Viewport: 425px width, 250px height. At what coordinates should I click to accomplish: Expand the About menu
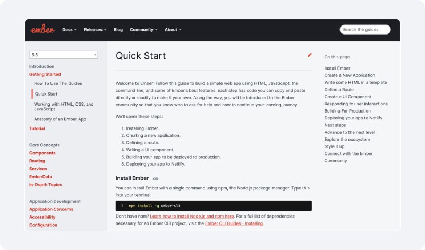173,30
